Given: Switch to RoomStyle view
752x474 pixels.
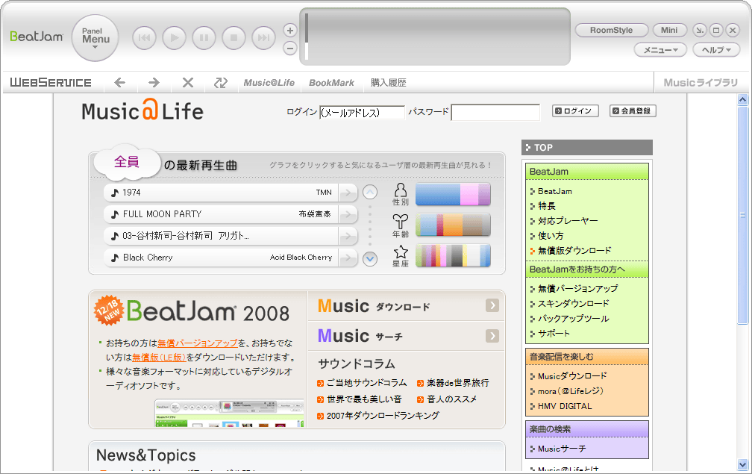Looking at the screenshot, I should tap(612, 30).
